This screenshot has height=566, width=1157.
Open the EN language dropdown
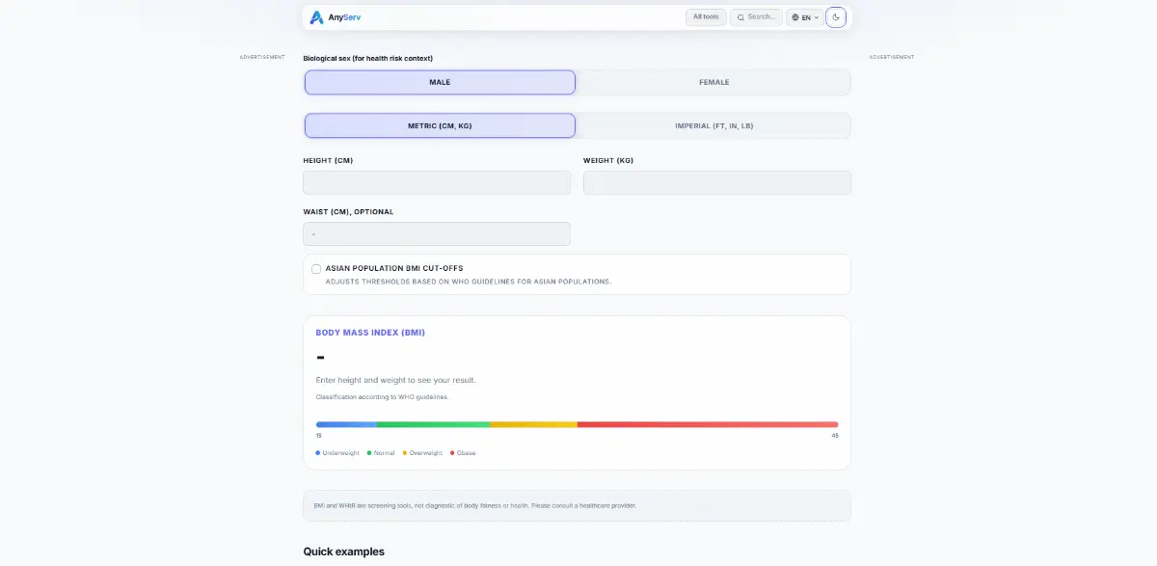pos(805,17)
